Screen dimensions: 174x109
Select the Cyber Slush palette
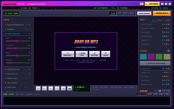point(155,68)
